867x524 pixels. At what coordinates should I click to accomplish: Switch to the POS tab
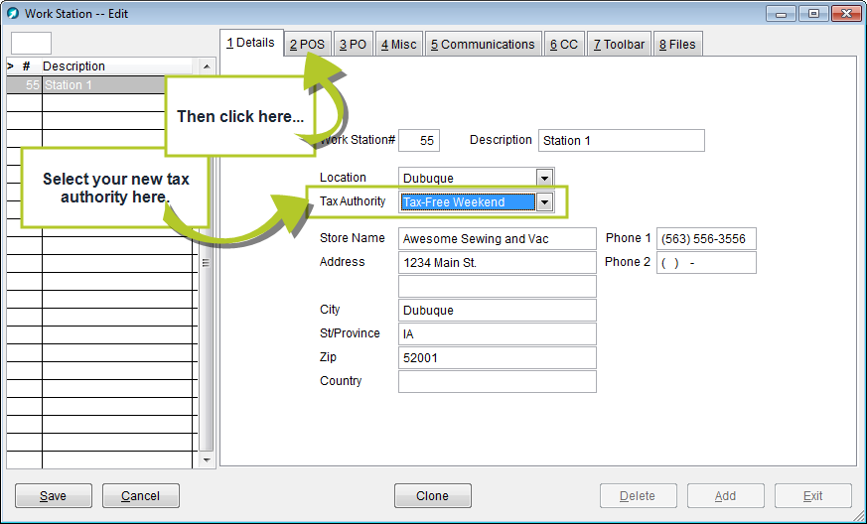(x=306, y=45)
